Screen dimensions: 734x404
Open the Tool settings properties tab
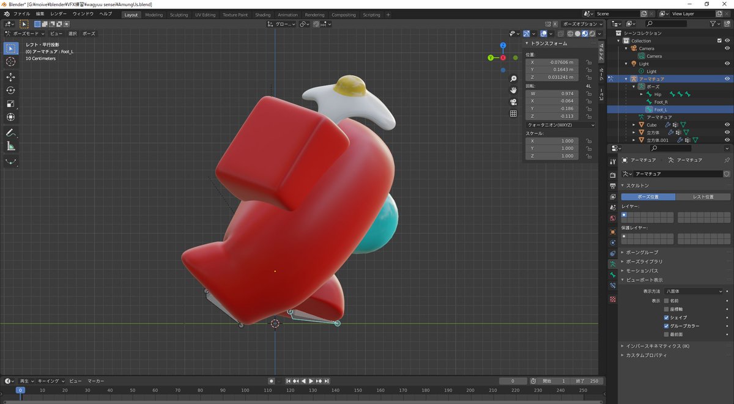coord(612,161)
